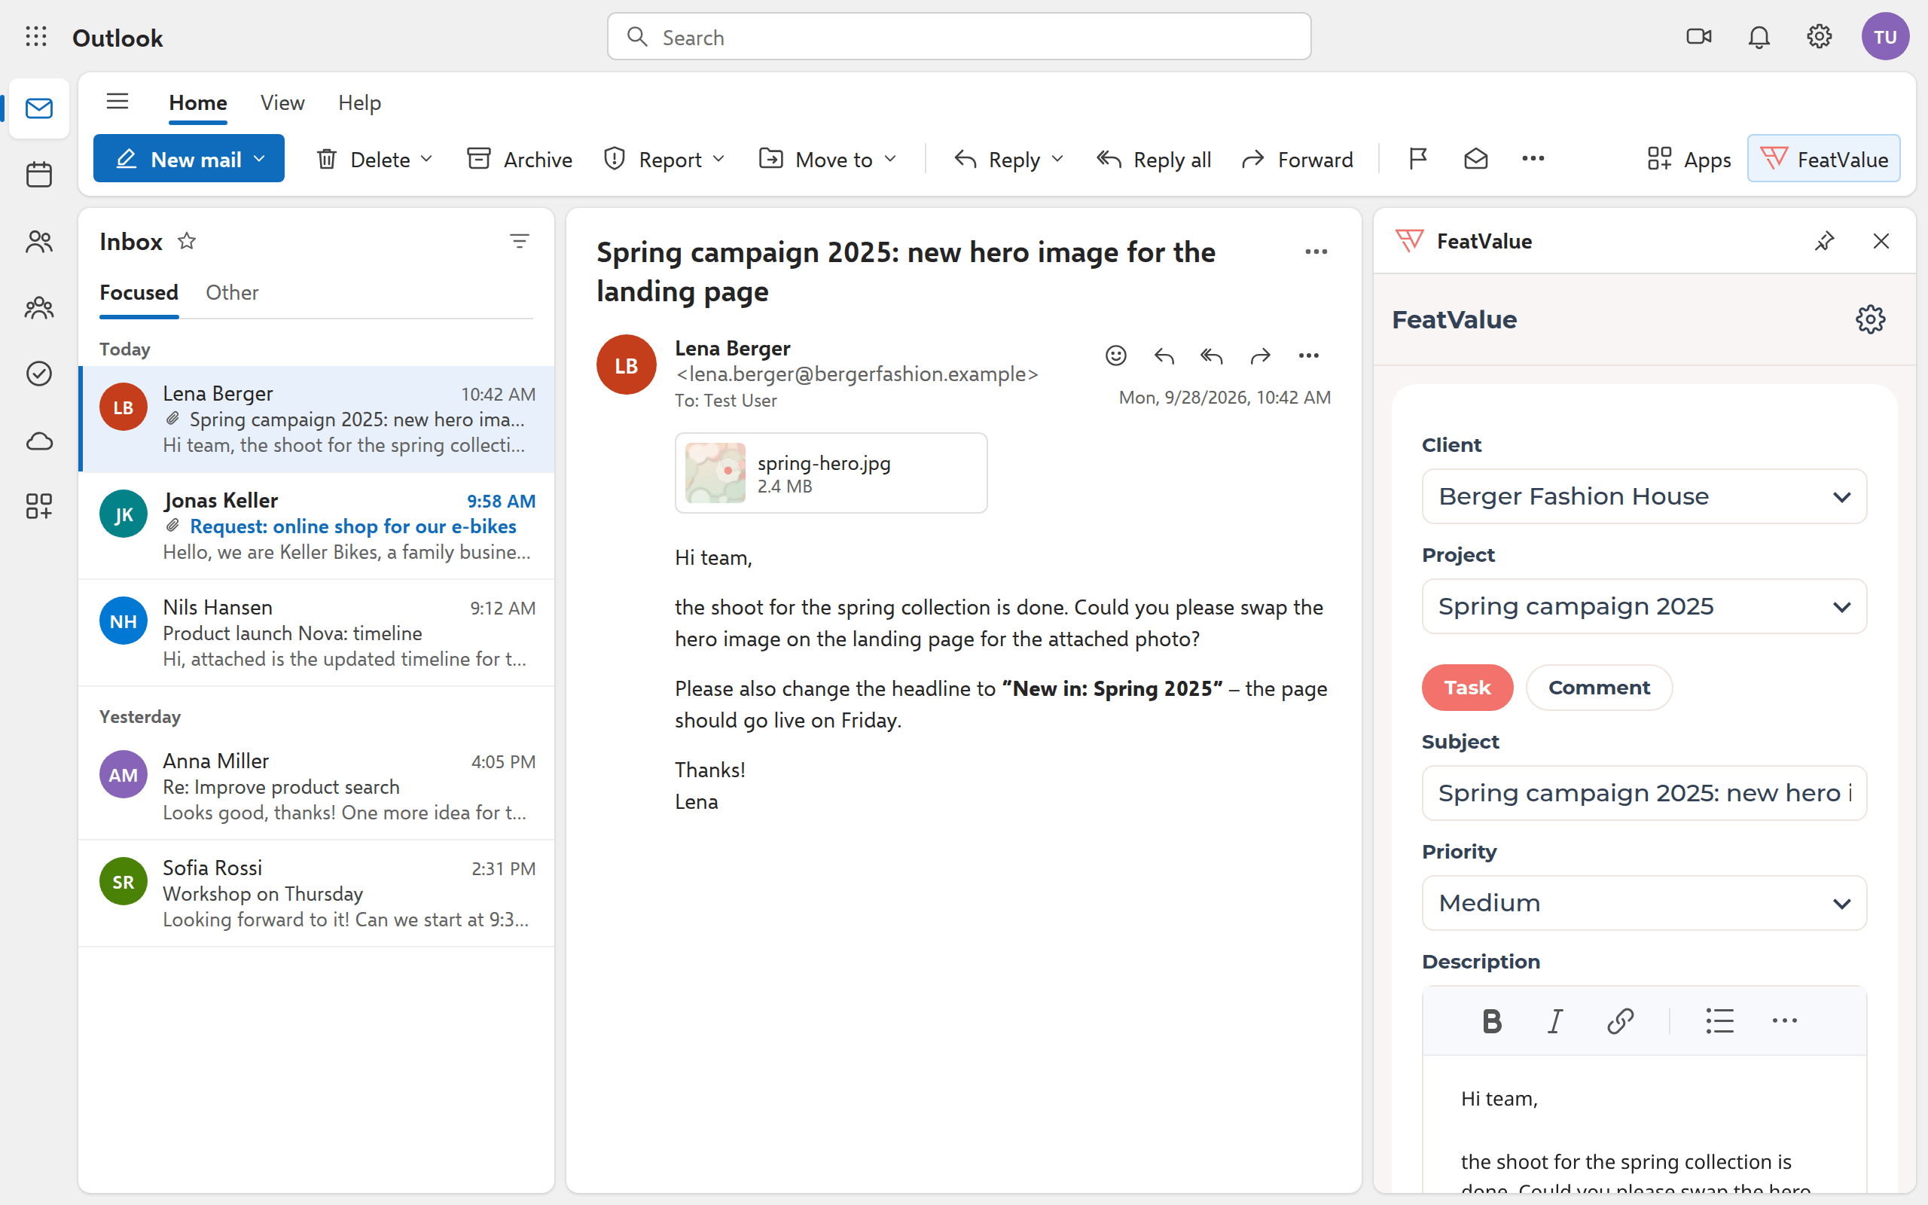Select the Focused inbox tab
This screenshot has height=1205, width=1928.
pos(139,292)
